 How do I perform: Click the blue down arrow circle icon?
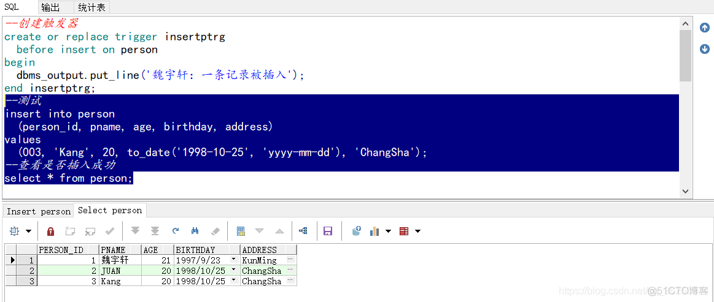click(x=704, y=48)
